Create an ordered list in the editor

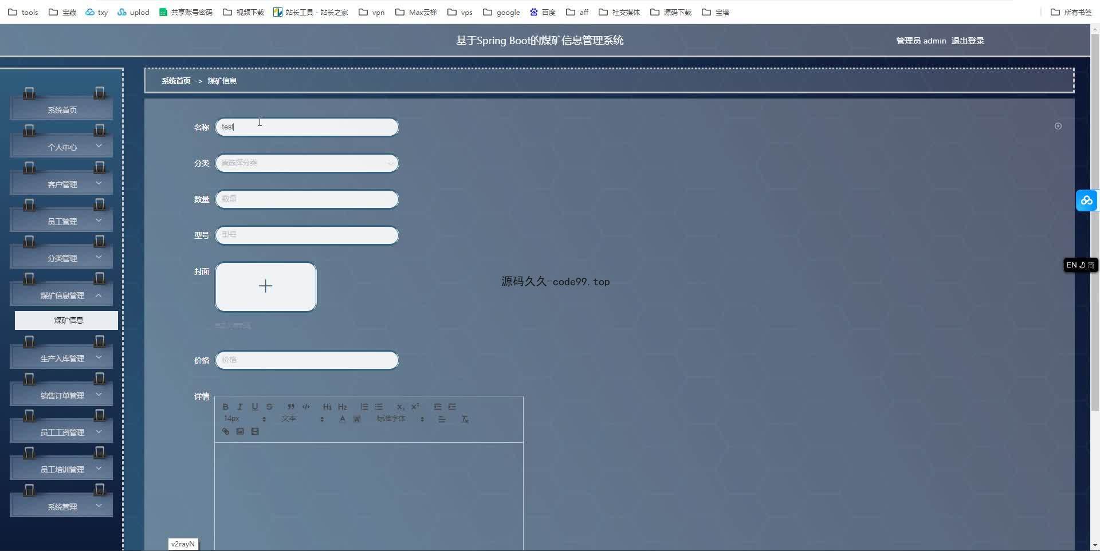click(x=364, y=407)
